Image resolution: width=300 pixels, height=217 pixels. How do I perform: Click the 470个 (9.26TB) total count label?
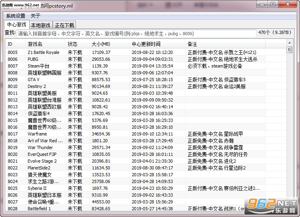coord(275,32)
